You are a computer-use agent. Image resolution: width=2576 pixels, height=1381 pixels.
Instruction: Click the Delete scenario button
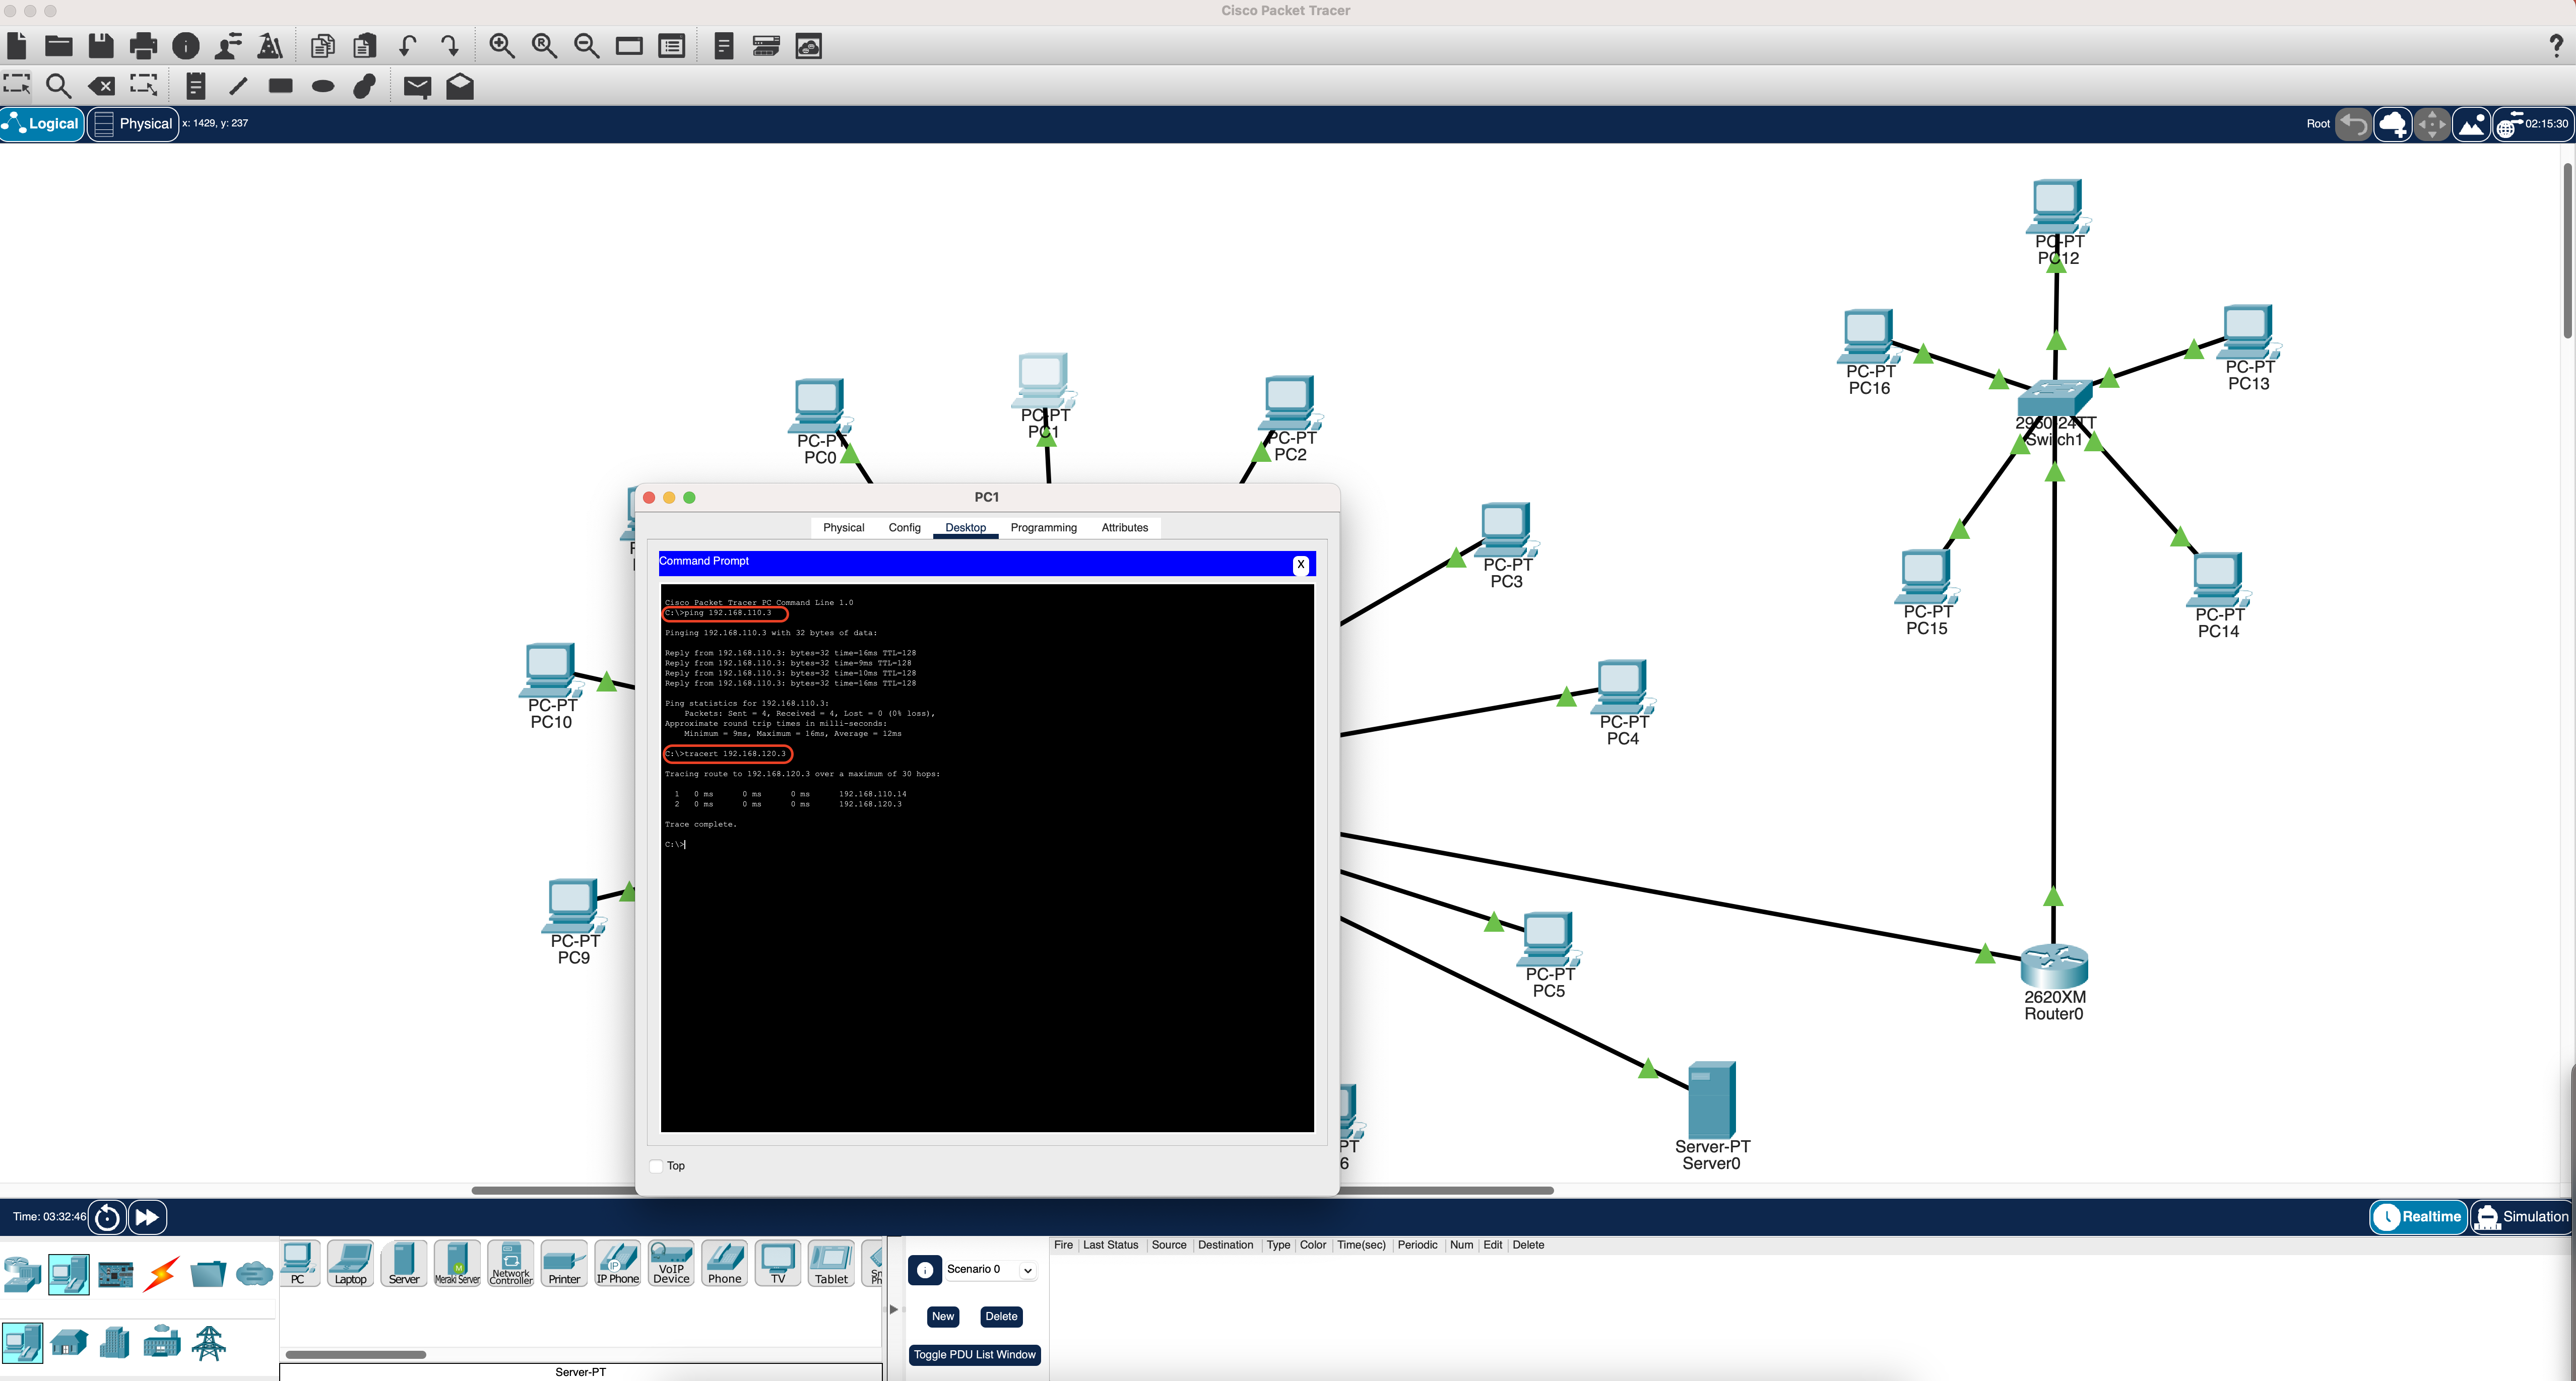(x=1001, y=1316)
